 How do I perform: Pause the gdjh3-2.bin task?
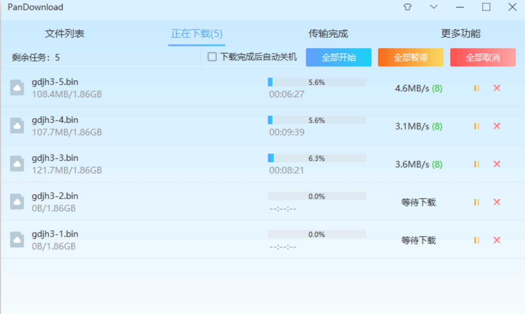tap(476, 202)
